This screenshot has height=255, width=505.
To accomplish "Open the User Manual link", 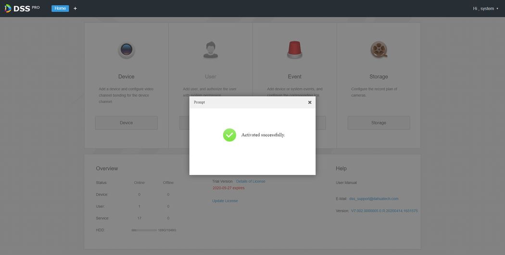I will pyautogui.click(x=346, y=183).
